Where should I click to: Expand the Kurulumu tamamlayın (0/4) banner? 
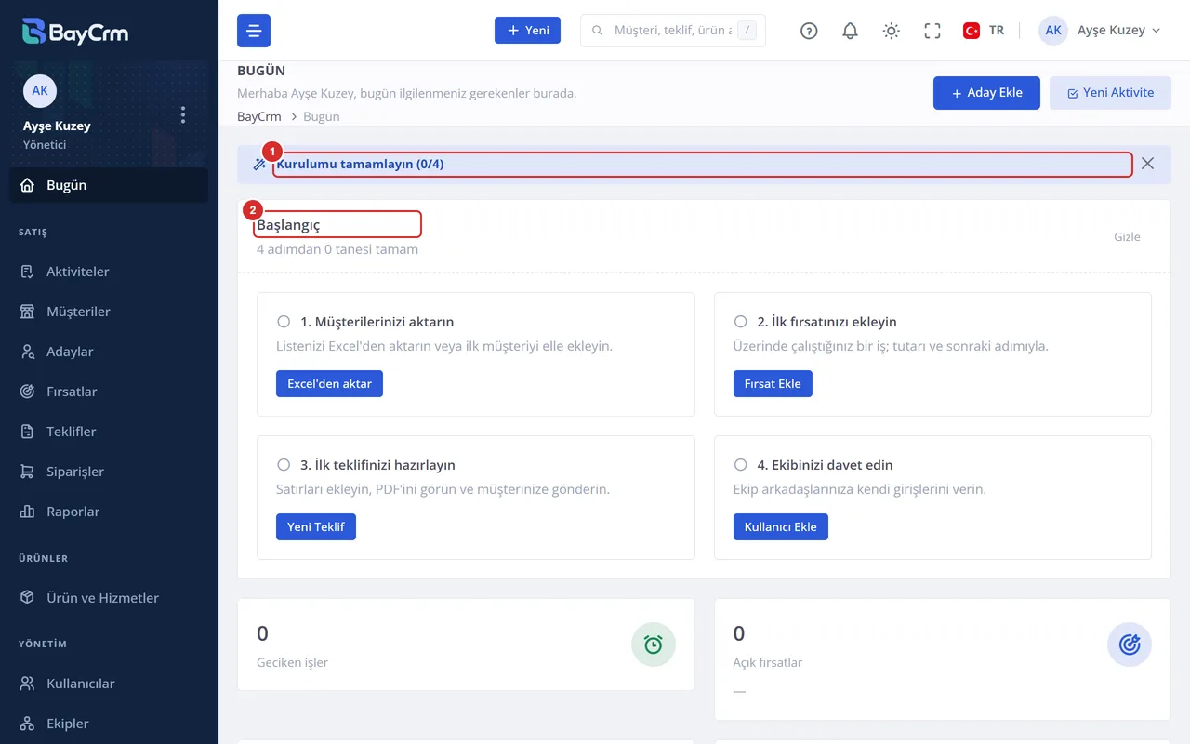702,165
